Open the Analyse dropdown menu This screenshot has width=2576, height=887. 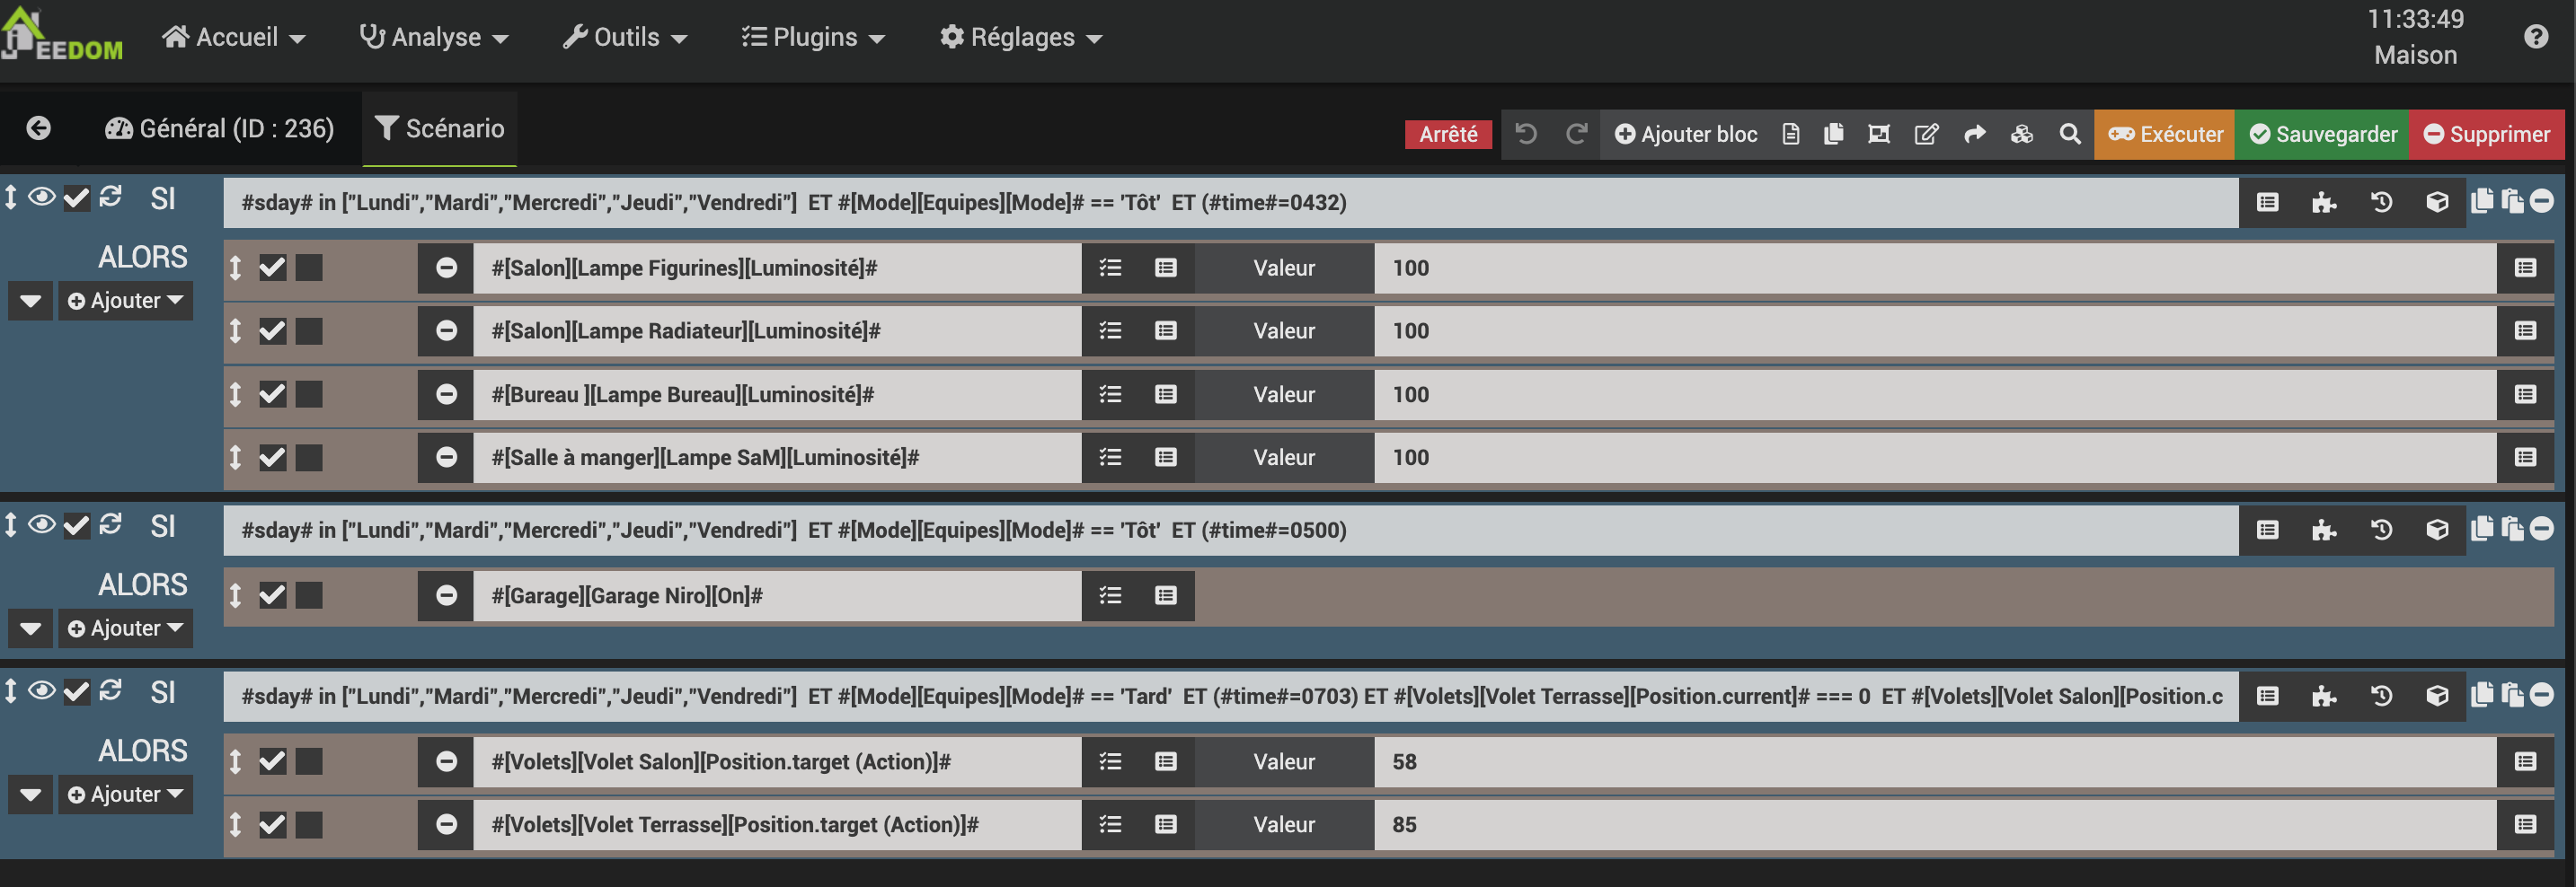pyautogui.click(x=434, y=37)
